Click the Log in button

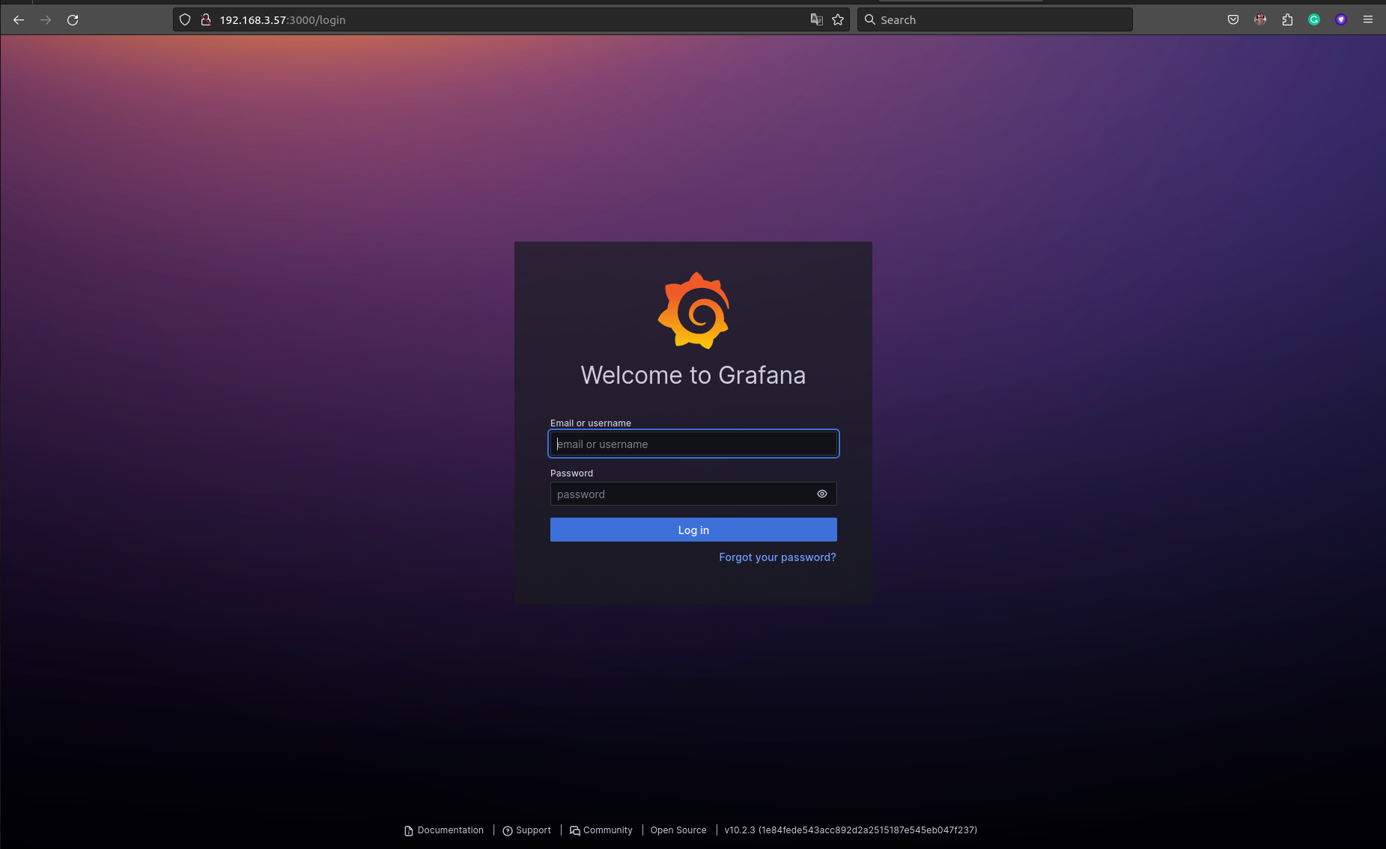(x=693, y=530)
